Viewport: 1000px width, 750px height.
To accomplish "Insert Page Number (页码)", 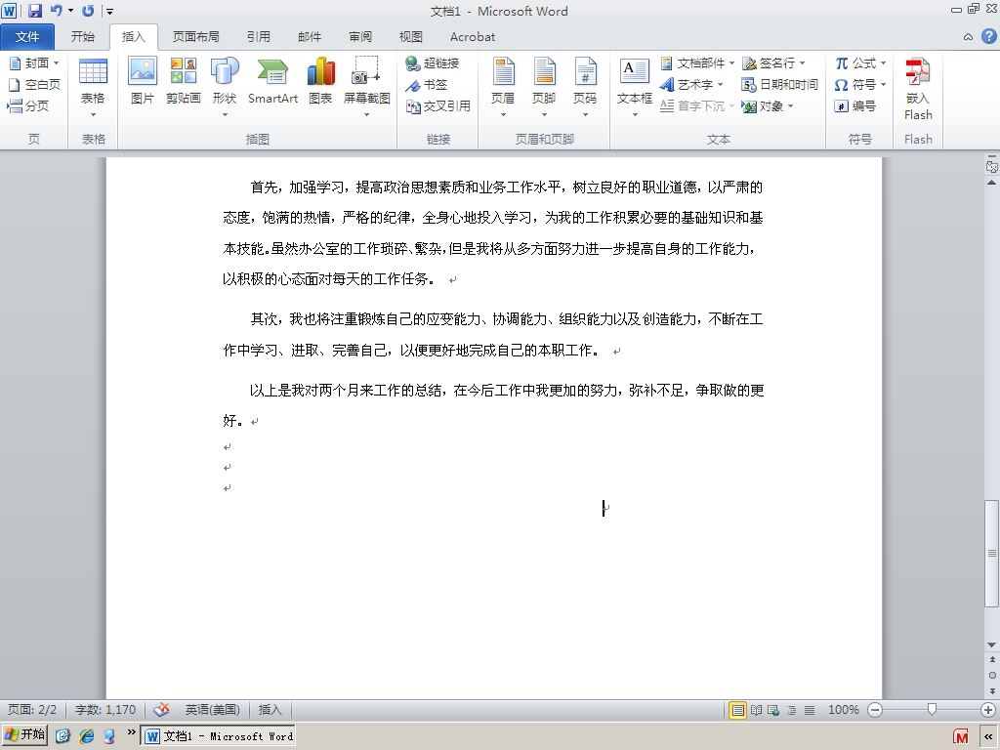I will 585,87.
